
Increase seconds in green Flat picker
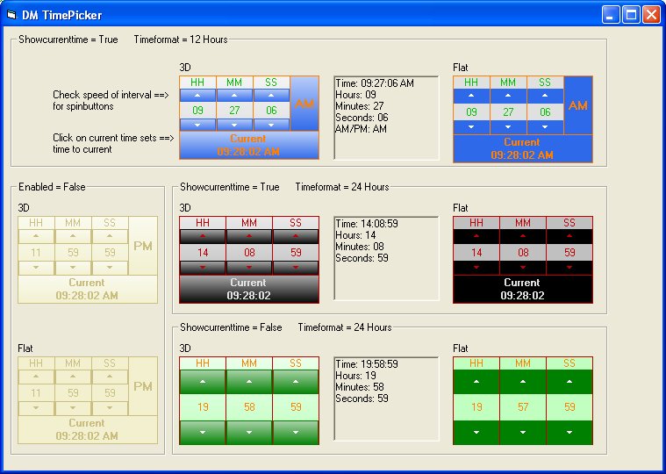pyautogui.click(x=569, y=382)
